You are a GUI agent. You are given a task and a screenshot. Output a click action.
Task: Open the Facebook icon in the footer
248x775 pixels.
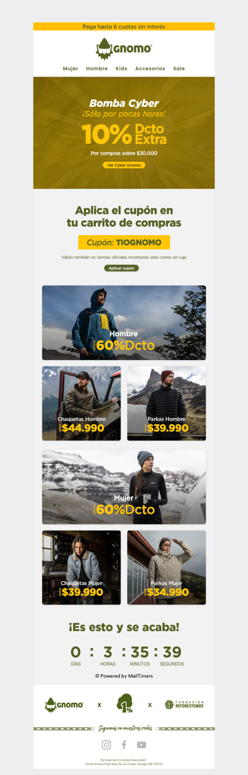click(x=124, y=745)
